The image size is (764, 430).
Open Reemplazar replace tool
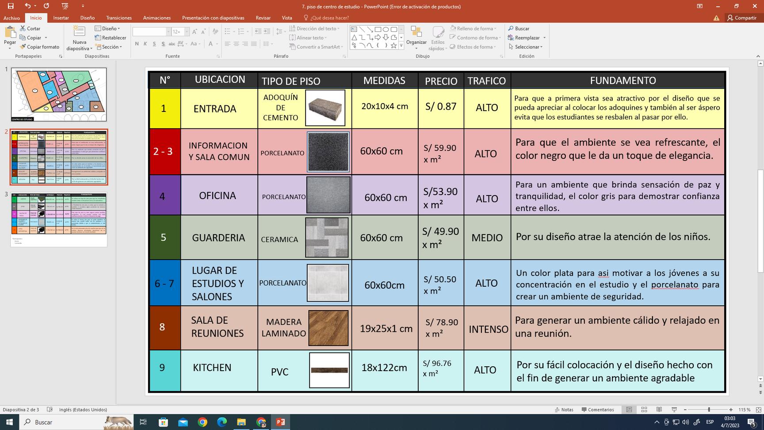[x=527, y=38]
